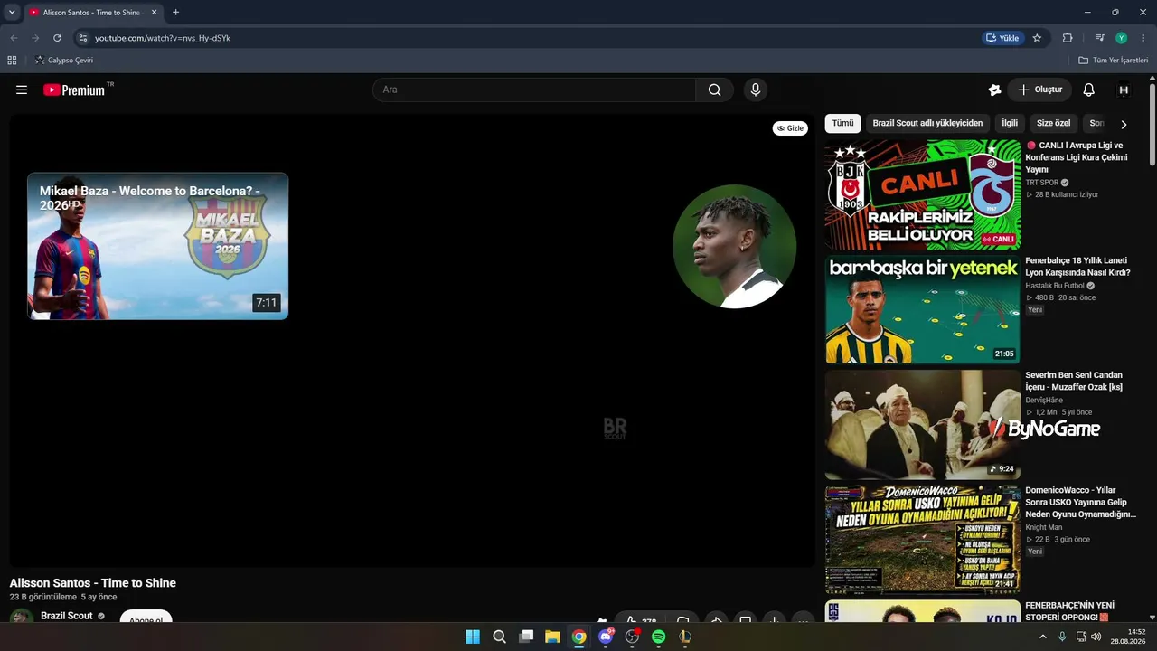This screenshot has height=651, width=1157.
Task: Select the İlgili filter chip
Action: coord(1010,123)
